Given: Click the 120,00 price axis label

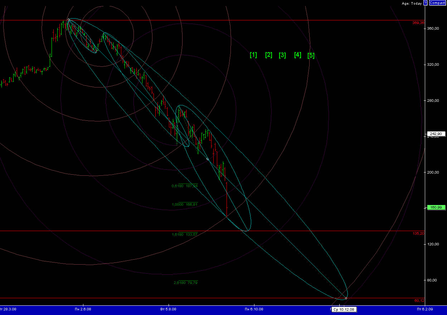Looking at the screenshot, I should (x=433, y=244).
